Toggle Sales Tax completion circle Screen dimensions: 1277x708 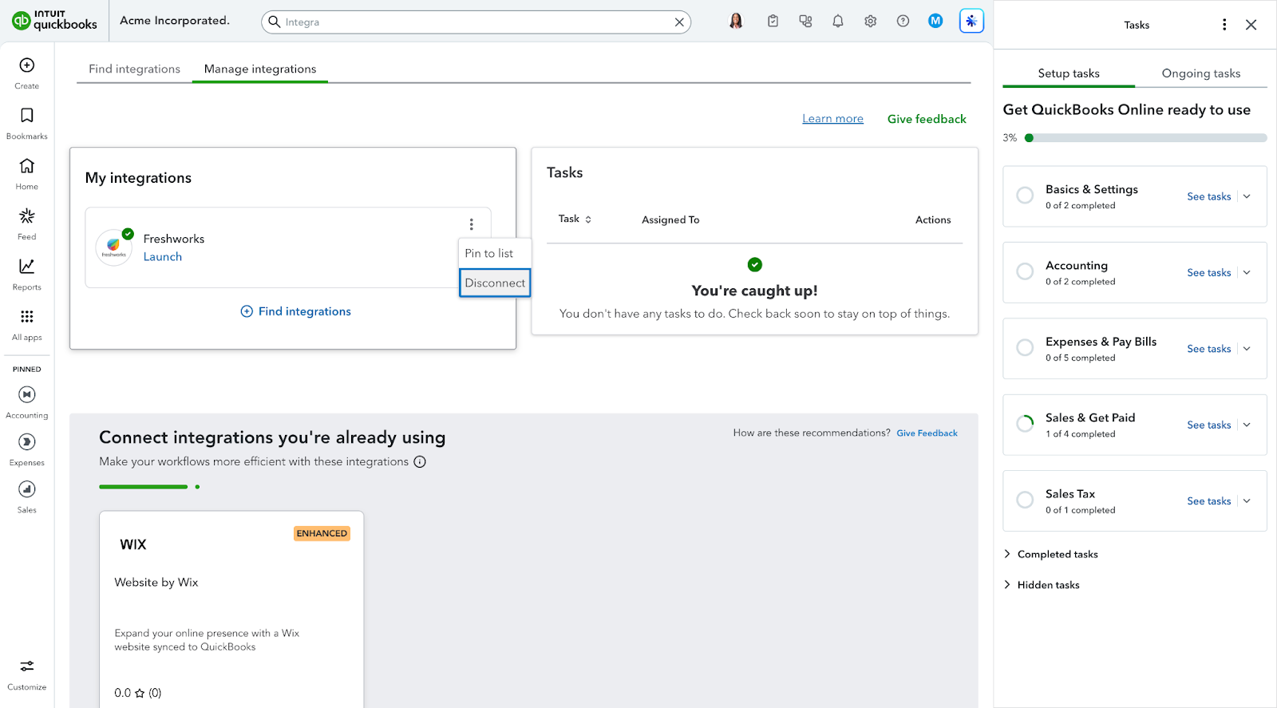coord(1025,500)
